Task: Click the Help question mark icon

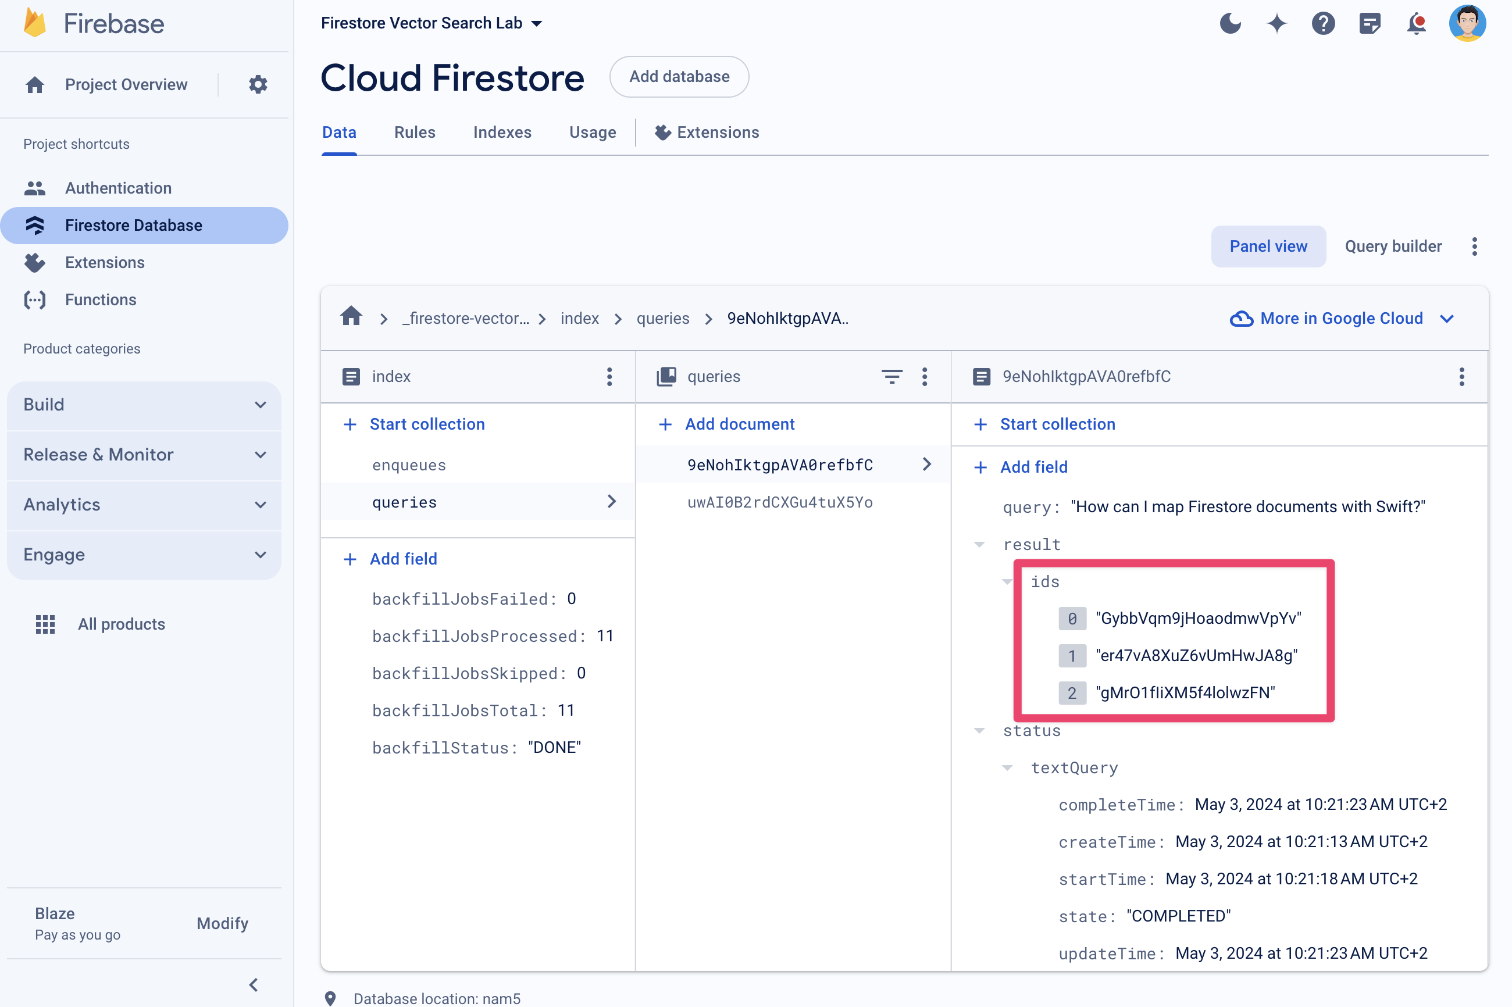Action: (x=1325, y=23)
